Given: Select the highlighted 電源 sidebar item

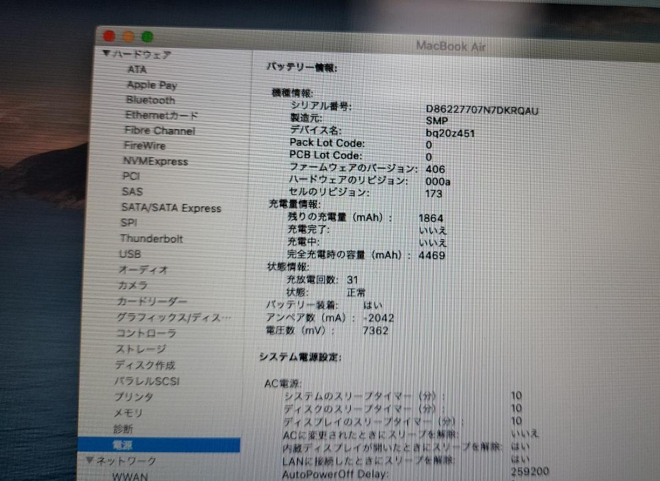Looking at the screenshot, I should click(159, 445).
